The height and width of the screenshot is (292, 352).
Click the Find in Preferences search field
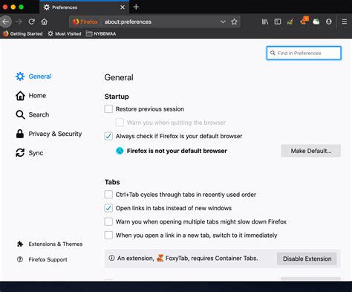click(x=304, y=53)
